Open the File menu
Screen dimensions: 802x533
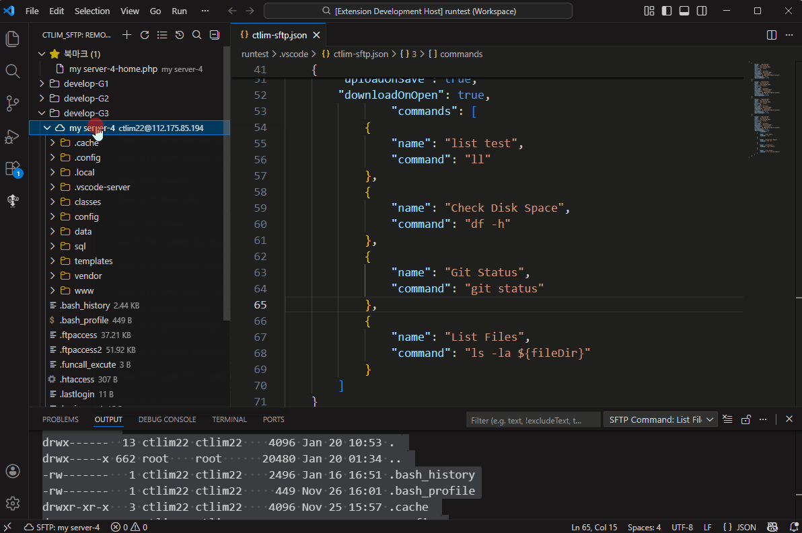32,10
